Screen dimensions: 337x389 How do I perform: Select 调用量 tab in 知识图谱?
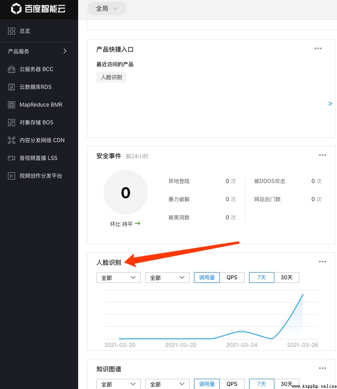tap(207, 384)
